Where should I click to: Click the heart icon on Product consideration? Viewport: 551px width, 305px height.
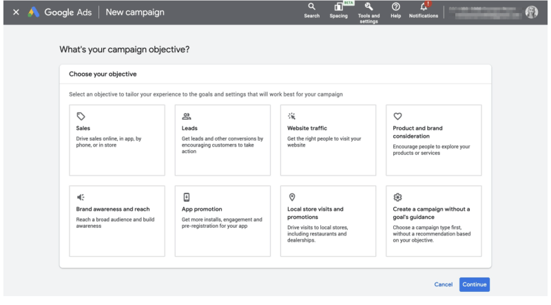point(397,116)
